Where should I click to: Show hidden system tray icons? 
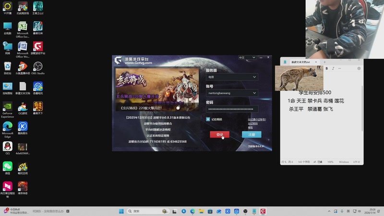point(329,211)
